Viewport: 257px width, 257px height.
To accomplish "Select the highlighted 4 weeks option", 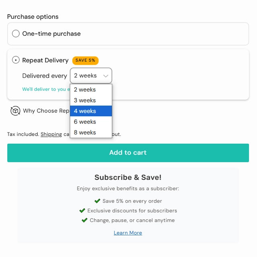I will pyautogui.click(x=91, y=111).
